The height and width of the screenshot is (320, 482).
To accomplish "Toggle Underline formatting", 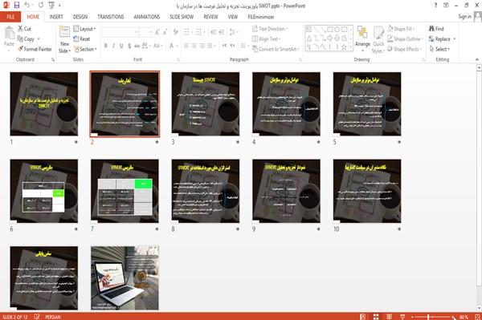I will 121,46.
